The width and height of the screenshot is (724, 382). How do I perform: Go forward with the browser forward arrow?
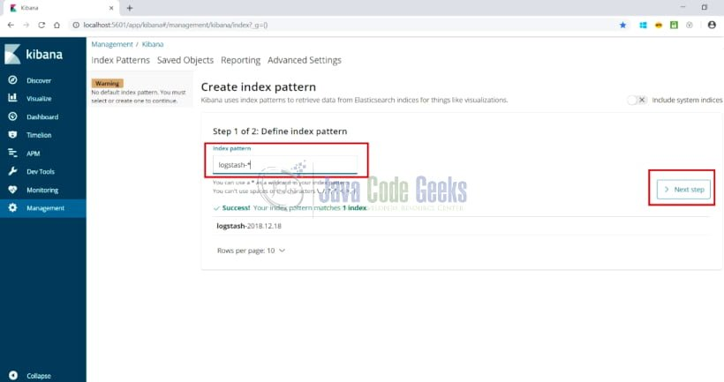tap(26, 25)
